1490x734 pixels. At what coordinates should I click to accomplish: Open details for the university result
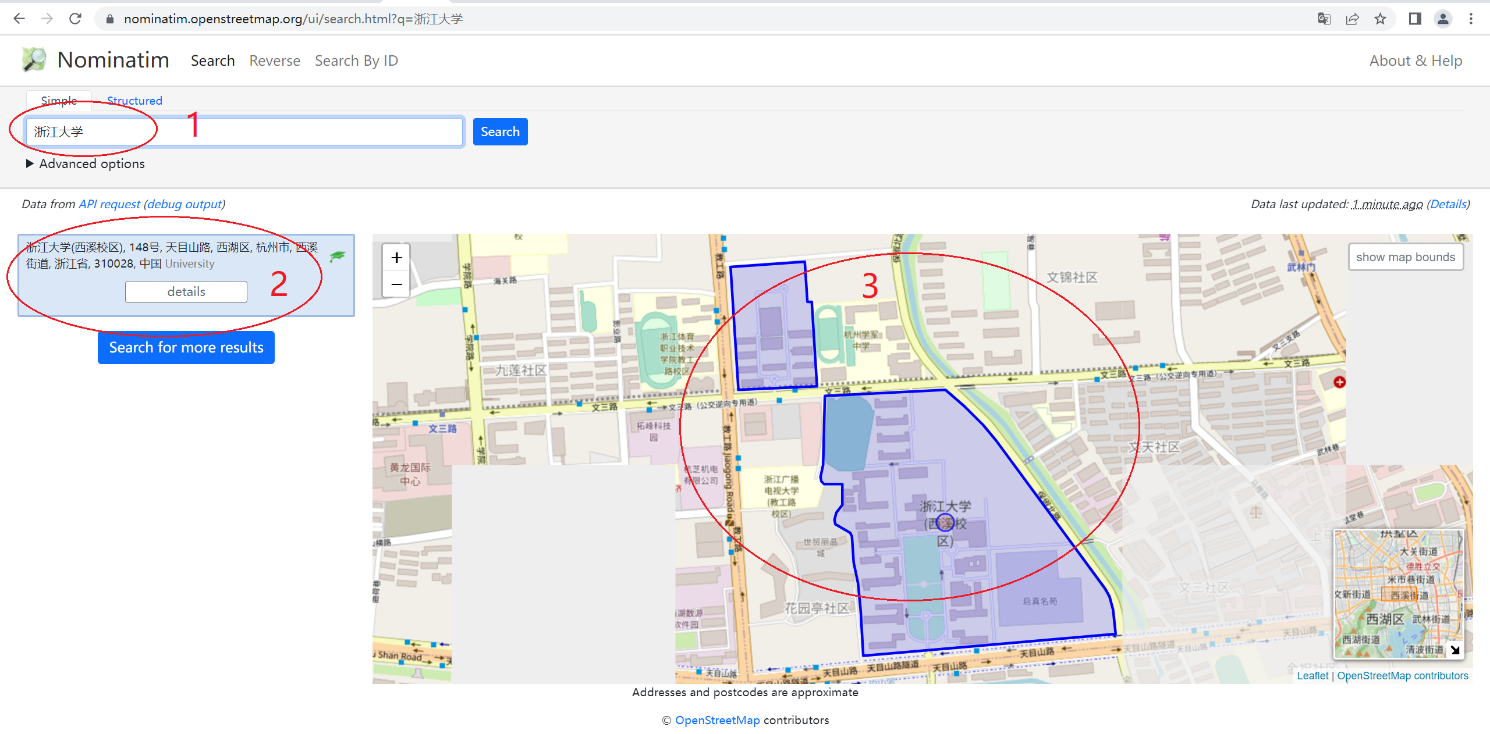186,291
